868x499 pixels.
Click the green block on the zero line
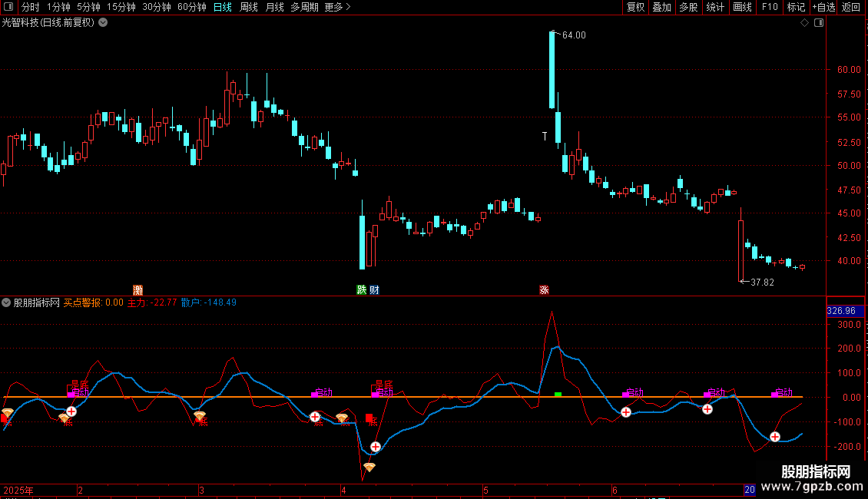[558, 395]
